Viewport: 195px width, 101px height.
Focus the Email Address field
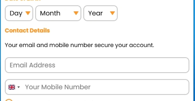pyautogui.click(x=97, y=65)
